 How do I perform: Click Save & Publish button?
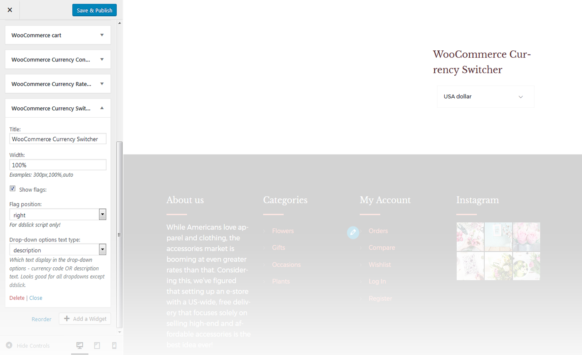tap(94, 10)
